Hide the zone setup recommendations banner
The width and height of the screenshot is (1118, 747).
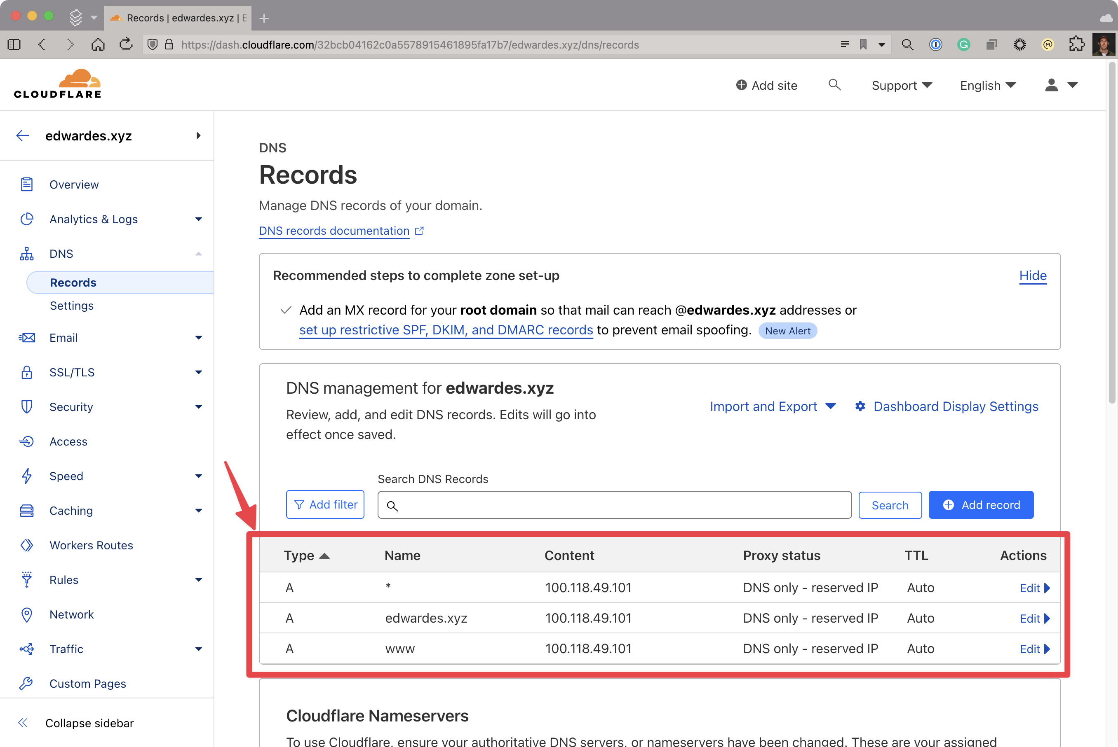tap(1033, 275)
